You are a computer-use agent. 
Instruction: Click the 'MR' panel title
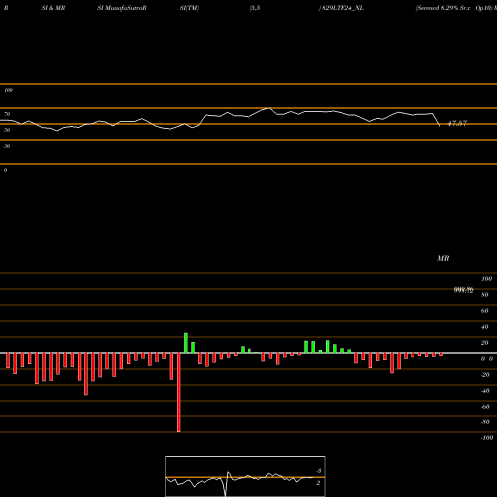click(x=443, y=258)
